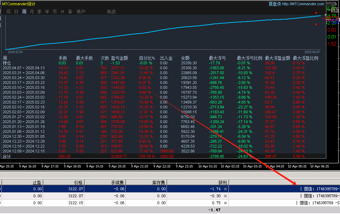This screenshot has width=340, height=214.
Task: Click the 最大浮亏比例 column heading
Action: click(249, 58)
